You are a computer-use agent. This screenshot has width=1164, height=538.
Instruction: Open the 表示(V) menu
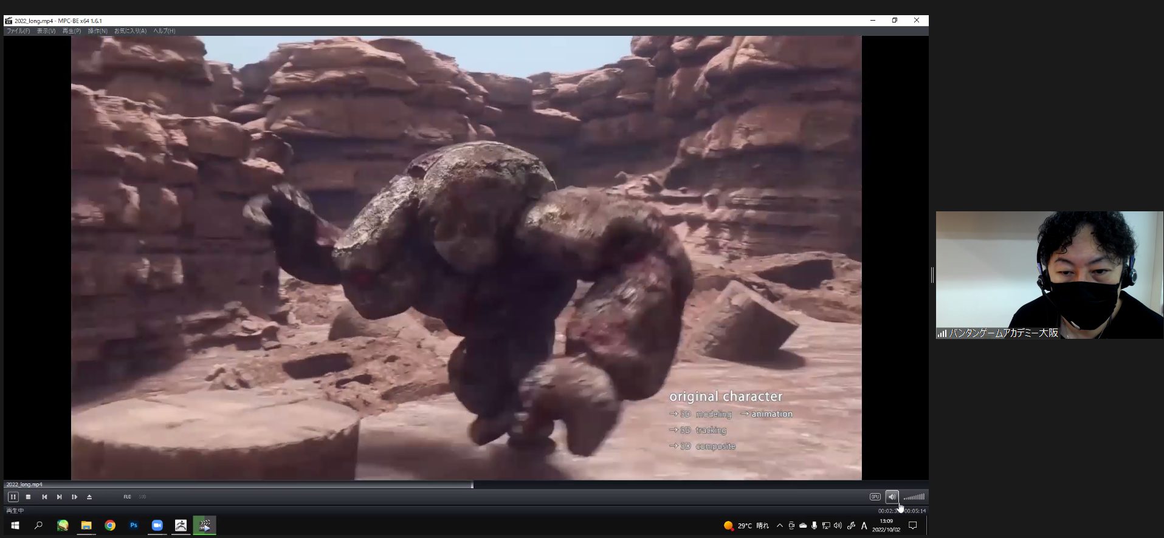(46, 31)
